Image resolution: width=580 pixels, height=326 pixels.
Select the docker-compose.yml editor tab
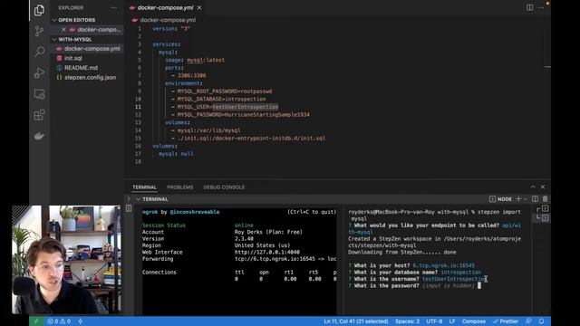165,8
